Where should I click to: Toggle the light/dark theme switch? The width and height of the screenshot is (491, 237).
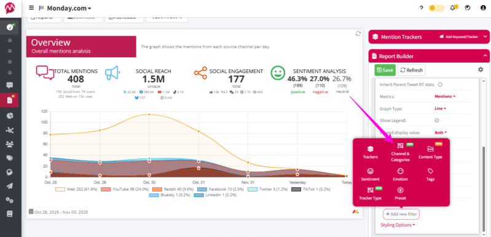coord(436,9)
